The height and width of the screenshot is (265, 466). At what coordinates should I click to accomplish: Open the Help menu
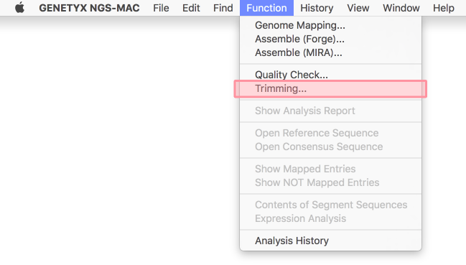pyautogui.click(x=444, y=8)
